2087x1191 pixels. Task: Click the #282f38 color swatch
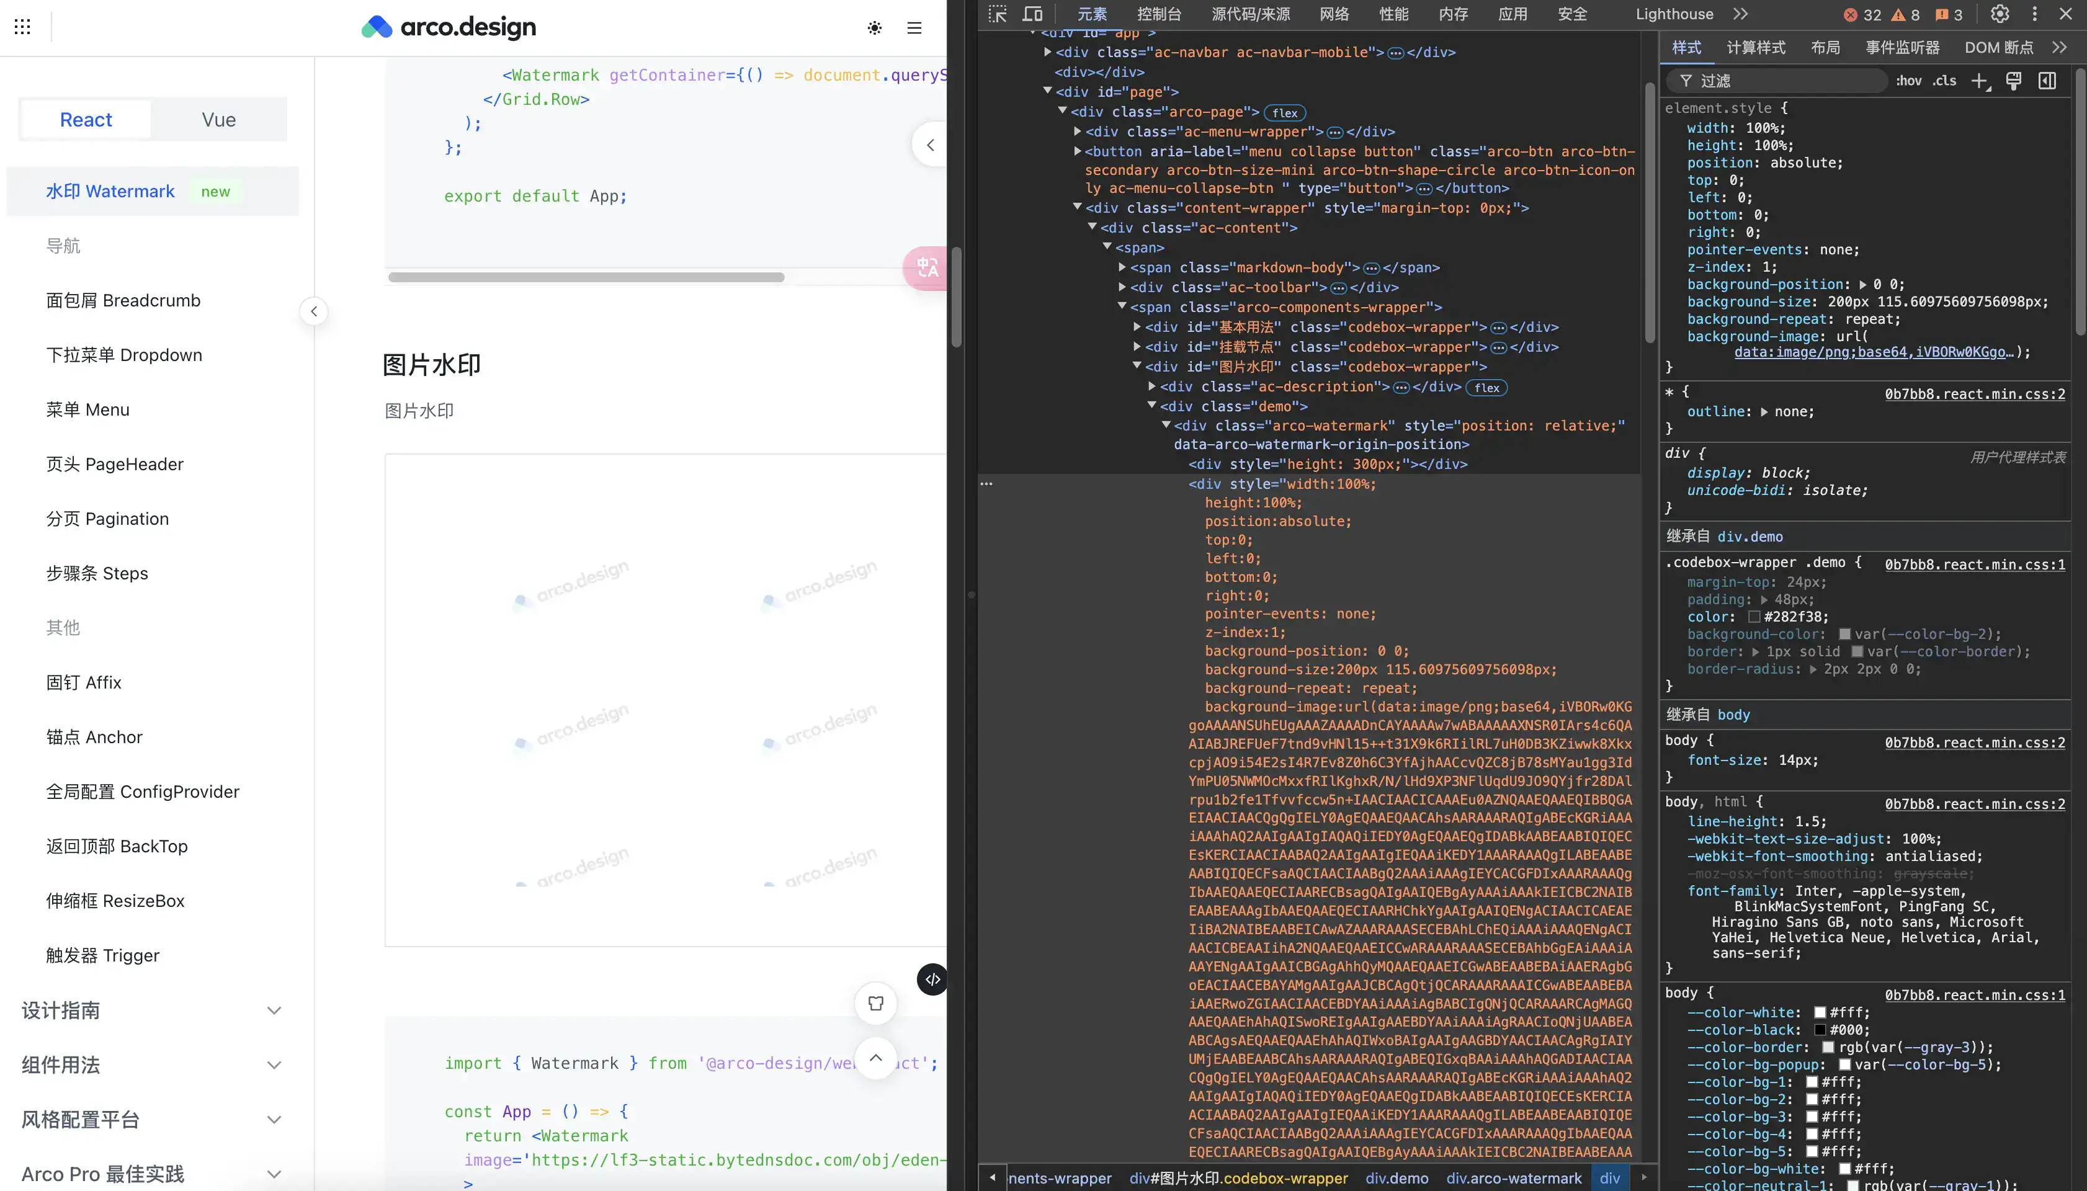(x=1754, y=617)
